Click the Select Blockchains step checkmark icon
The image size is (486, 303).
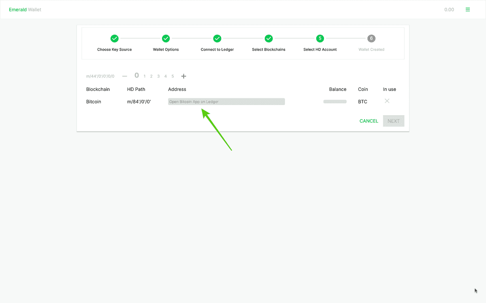pos(269,38)
